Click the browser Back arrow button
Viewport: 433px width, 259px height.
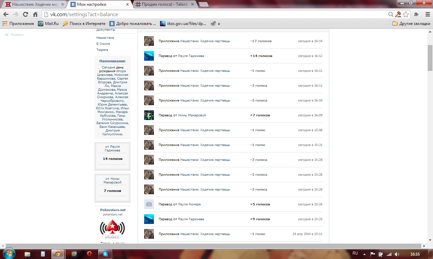6,15
